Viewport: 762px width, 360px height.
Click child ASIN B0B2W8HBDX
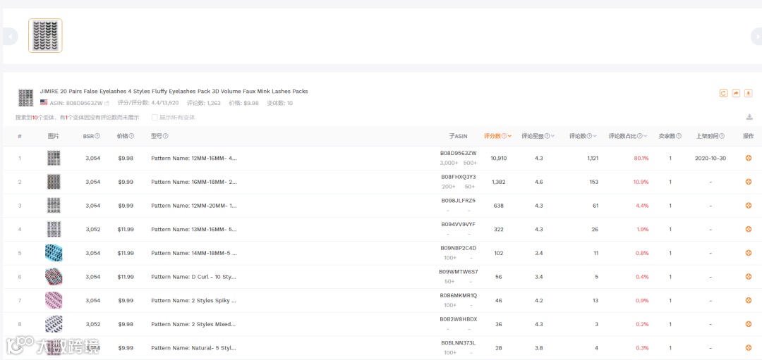pyautogui.click(x=459, y=319)
